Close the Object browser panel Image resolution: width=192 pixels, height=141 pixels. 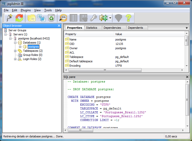pos(59,26)
